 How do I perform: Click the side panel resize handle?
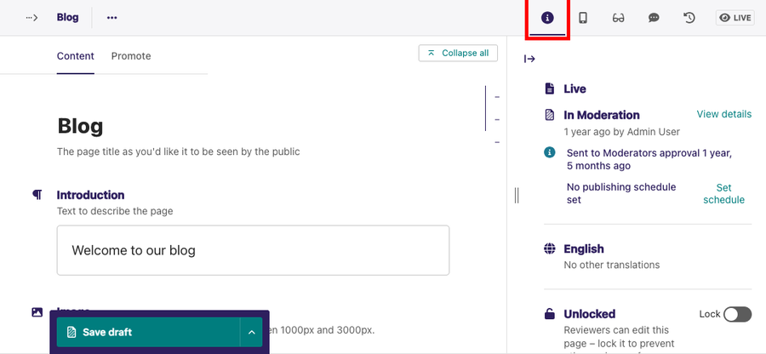coord(517,195)
